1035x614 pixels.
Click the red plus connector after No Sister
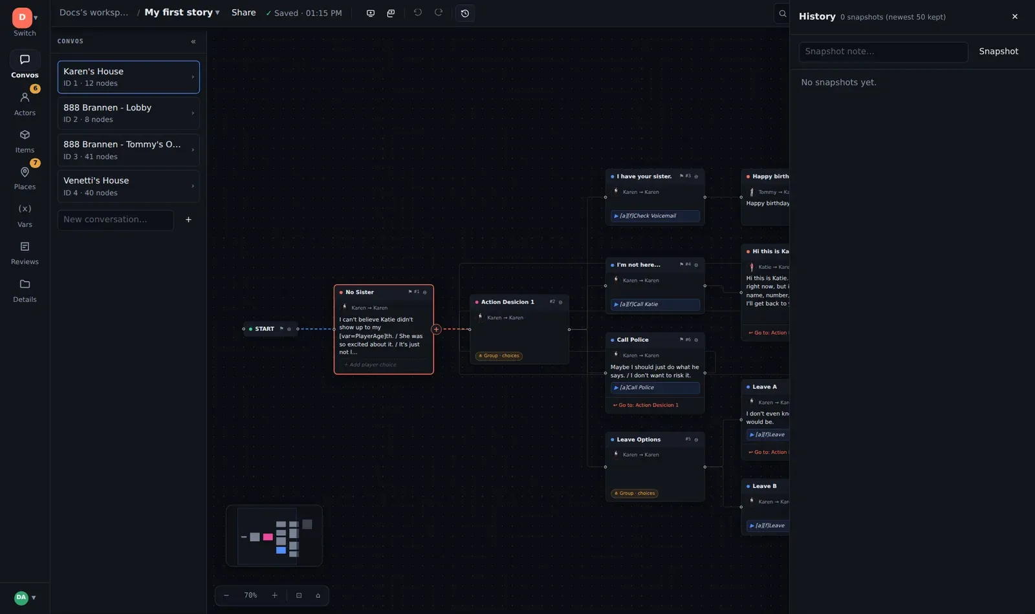click(436, 329)
